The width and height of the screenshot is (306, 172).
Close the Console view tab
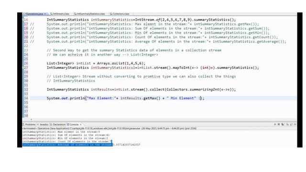(81, 124)
